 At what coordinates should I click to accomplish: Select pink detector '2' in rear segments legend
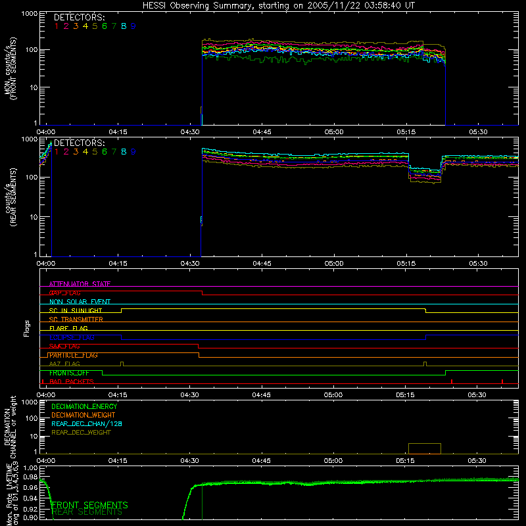(66, 152)
